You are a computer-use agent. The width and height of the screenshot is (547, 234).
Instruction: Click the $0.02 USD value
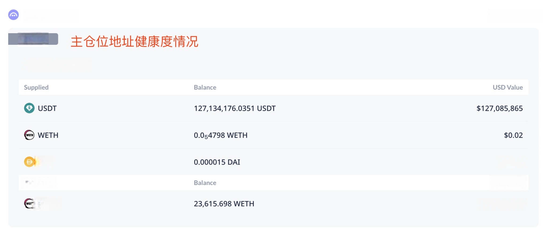click(x=513, y=135)
